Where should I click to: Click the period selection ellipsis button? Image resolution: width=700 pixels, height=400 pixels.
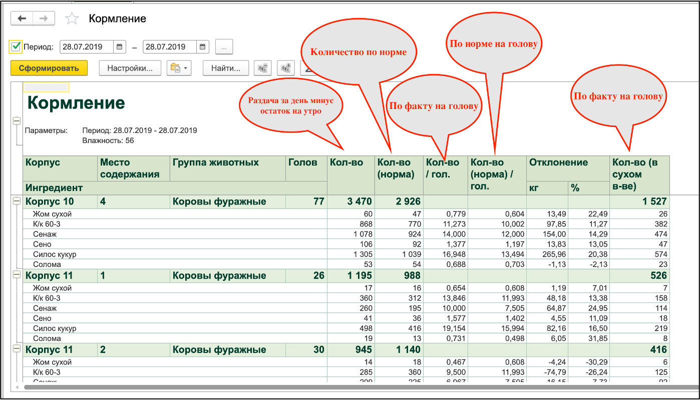224,47
